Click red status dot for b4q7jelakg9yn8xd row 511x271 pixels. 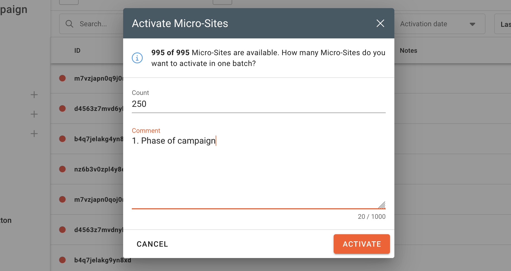coord(62,260)
